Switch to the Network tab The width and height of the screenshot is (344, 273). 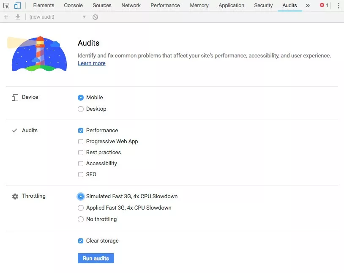click(131, 5)
